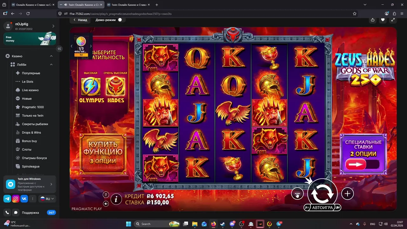Switch to first Онлайн Казино и Ставки tab
The image size is (407, 229).
coord(33,5)
